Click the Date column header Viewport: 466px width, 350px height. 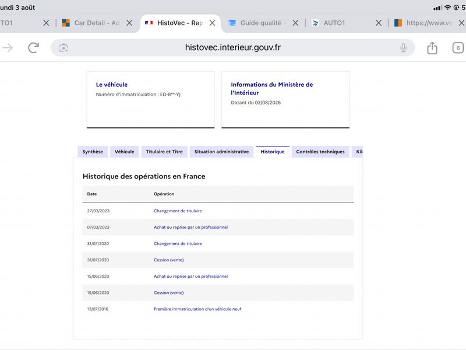92,194
